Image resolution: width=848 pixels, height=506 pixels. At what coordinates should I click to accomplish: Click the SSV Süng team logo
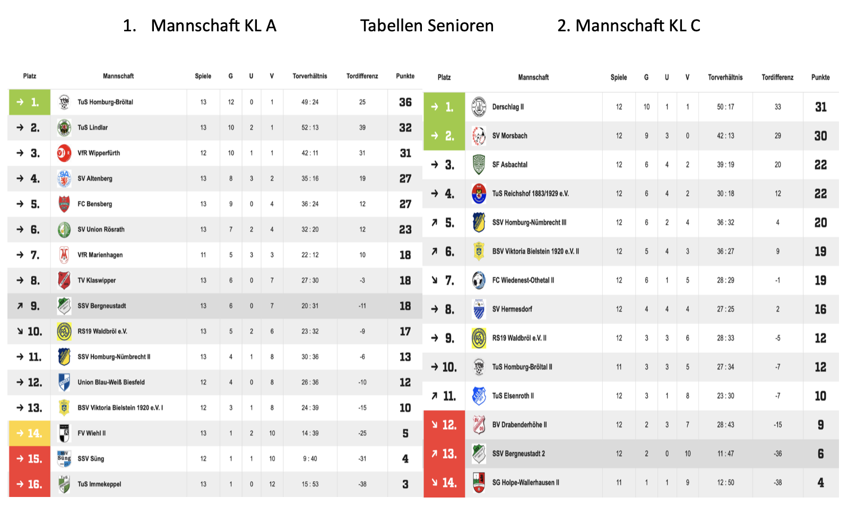coord(64,458)
